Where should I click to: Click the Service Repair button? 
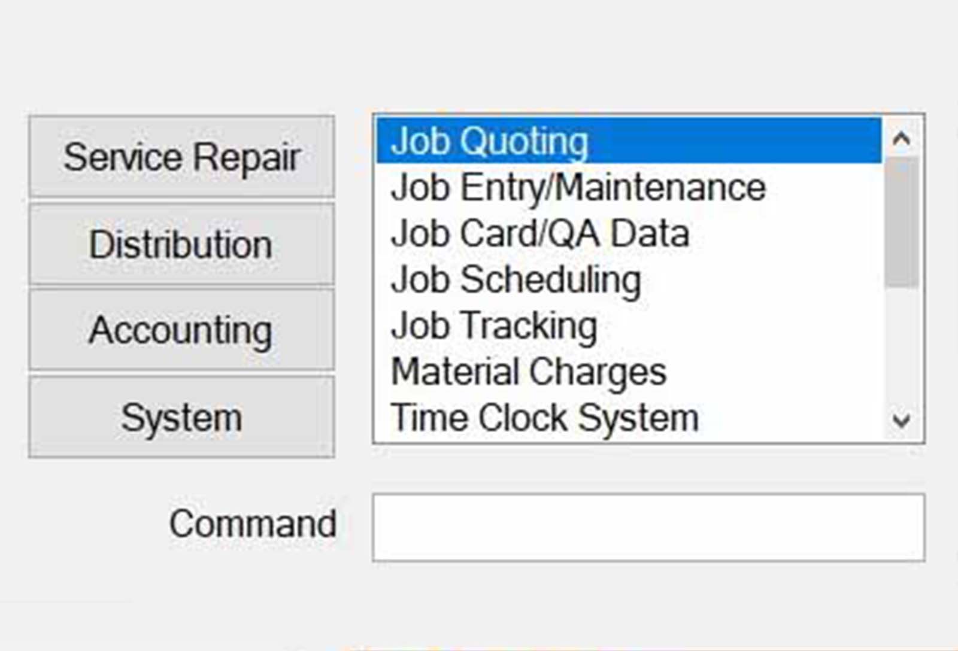coord(181,157)
